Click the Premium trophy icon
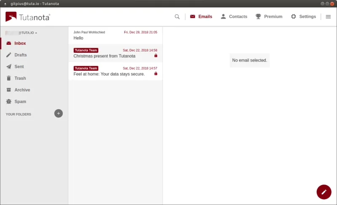The height and width of the screenshot is (205, 337). point(257,17)
